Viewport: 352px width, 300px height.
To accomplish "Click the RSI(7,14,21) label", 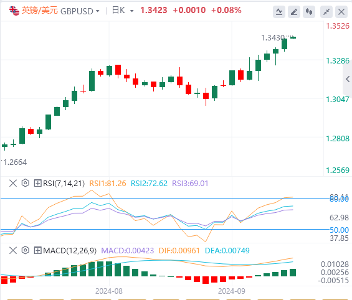I will click(x=64, y=184).
